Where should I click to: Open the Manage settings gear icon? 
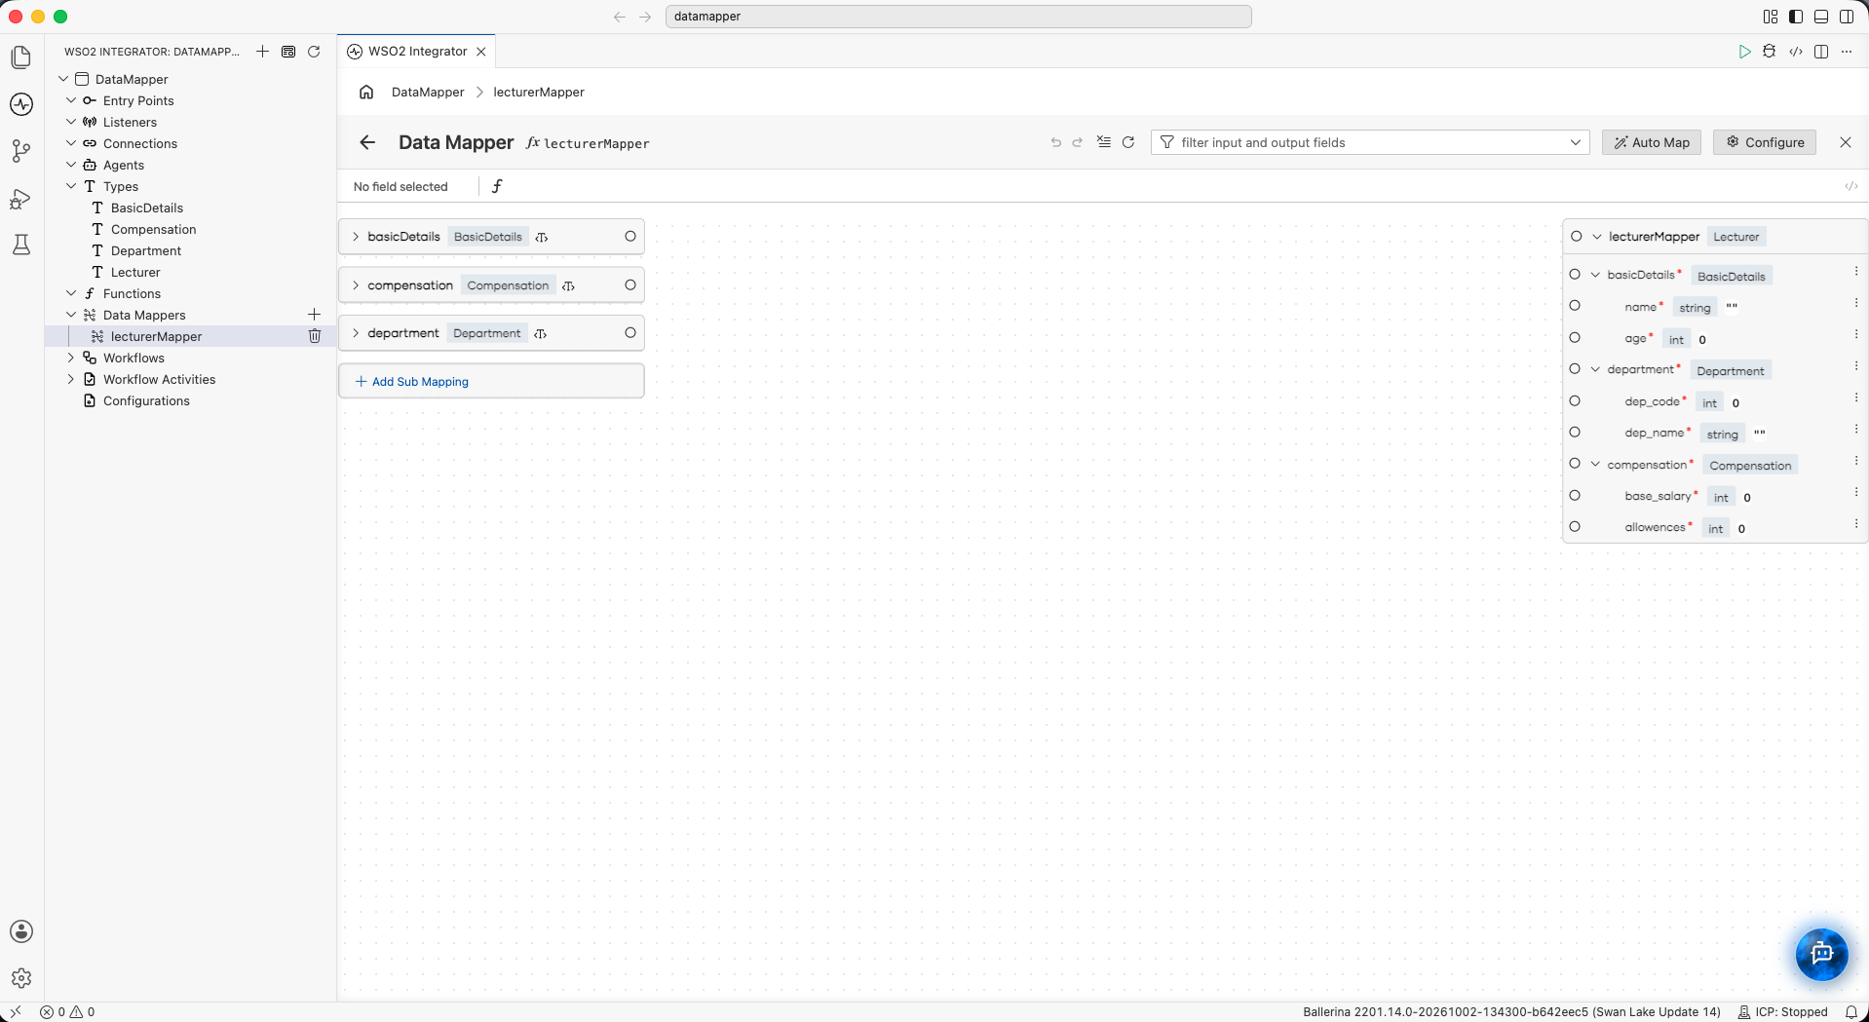(x=21, y=978)
